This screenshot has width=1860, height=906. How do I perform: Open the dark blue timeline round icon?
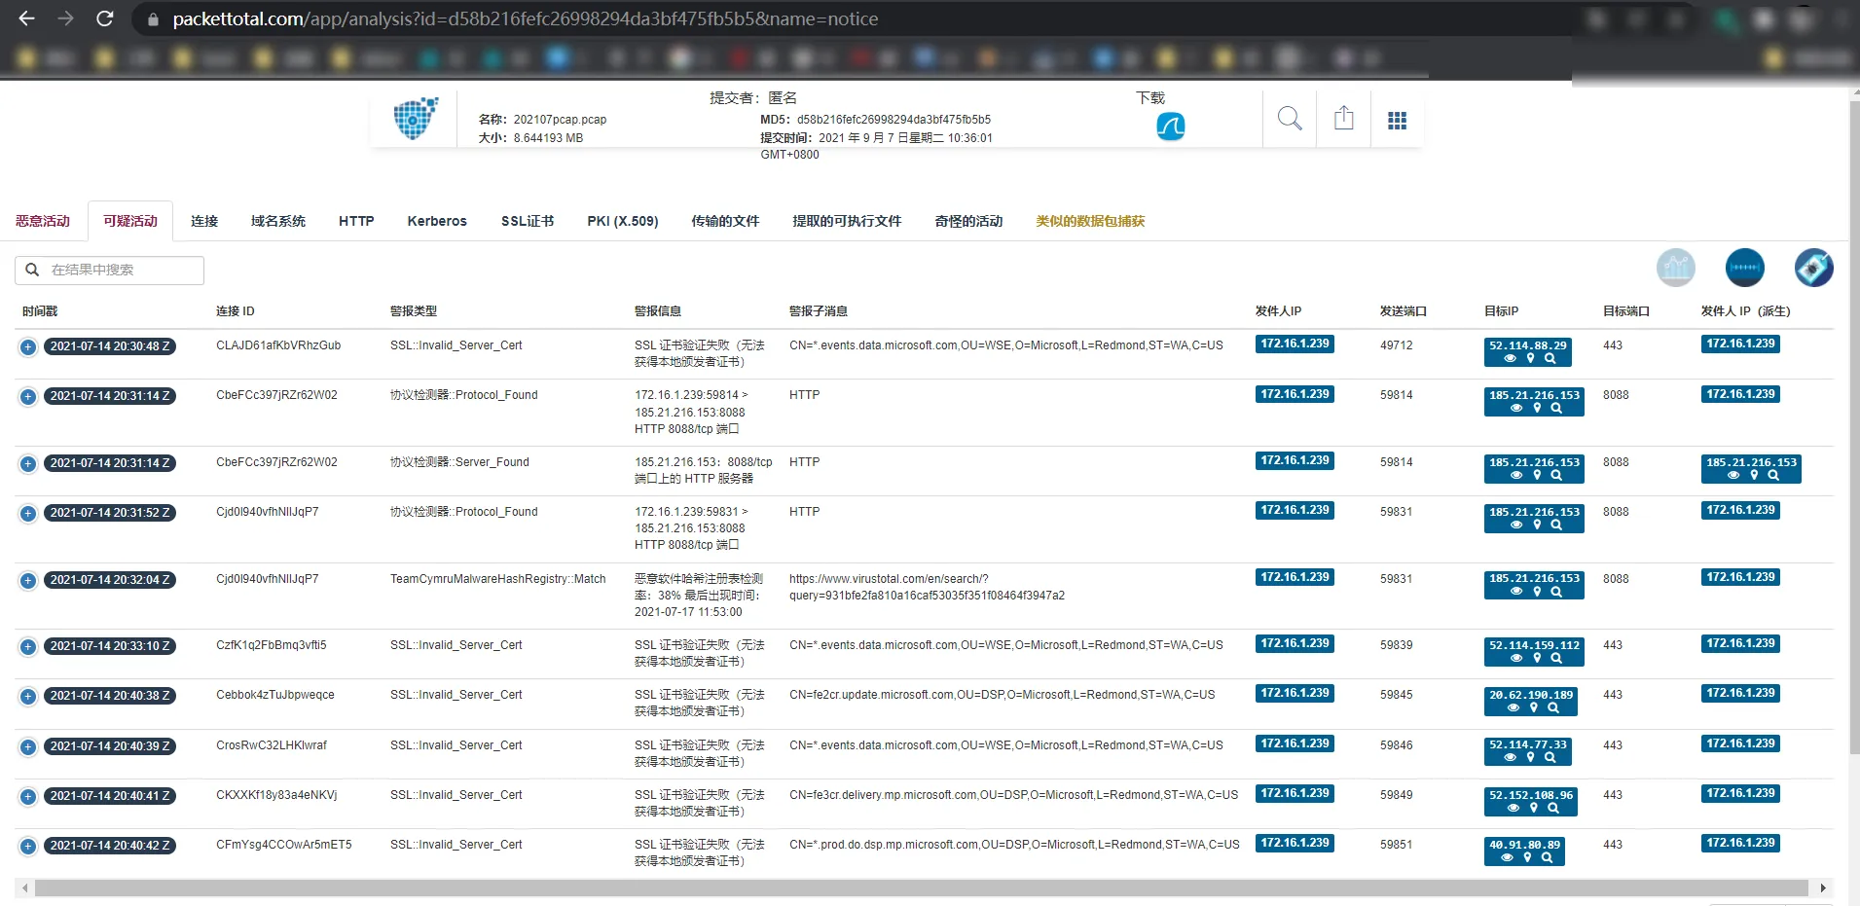pos(1744,267)
